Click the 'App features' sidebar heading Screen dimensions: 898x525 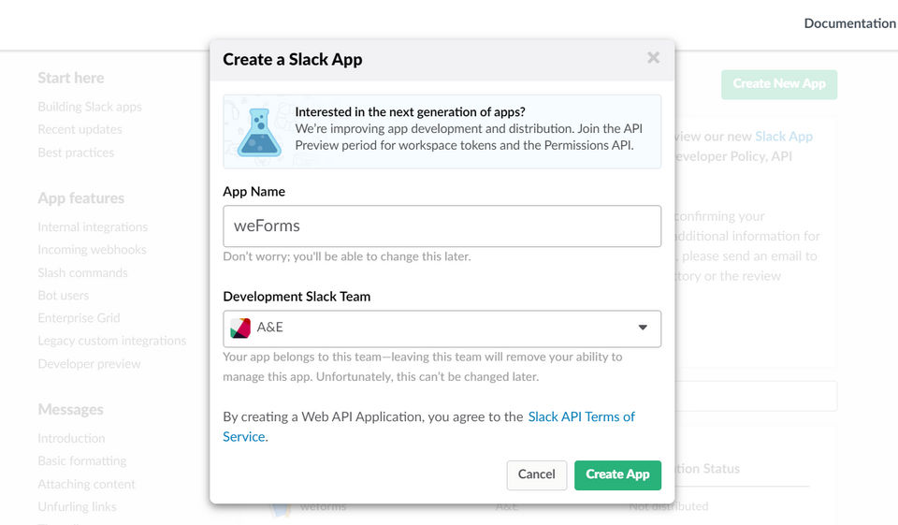coord(80,198)
